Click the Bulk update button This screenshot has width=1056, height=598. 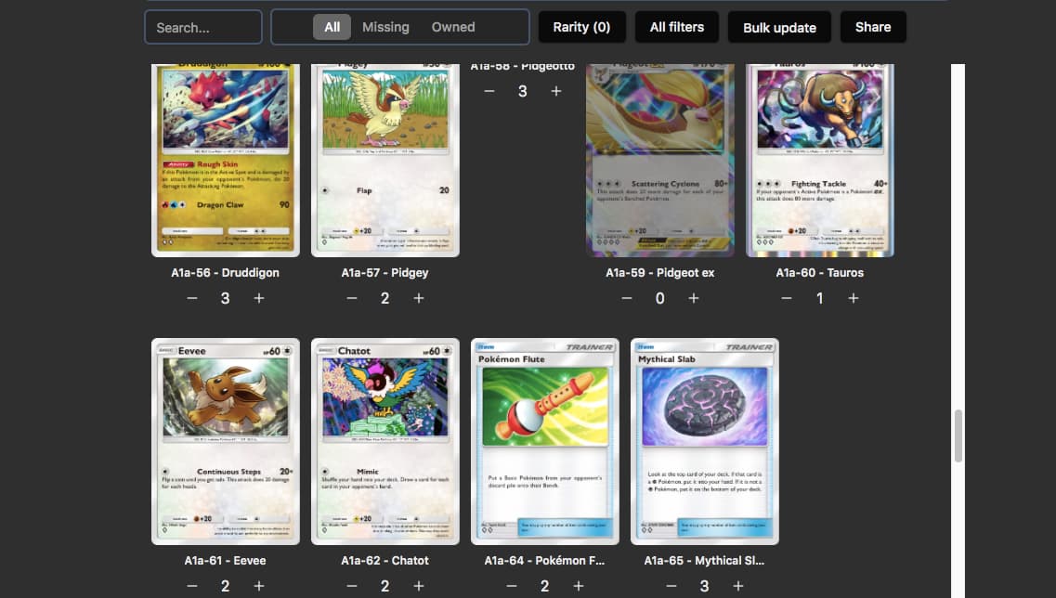pyautogui.click(x=779, y=27)
